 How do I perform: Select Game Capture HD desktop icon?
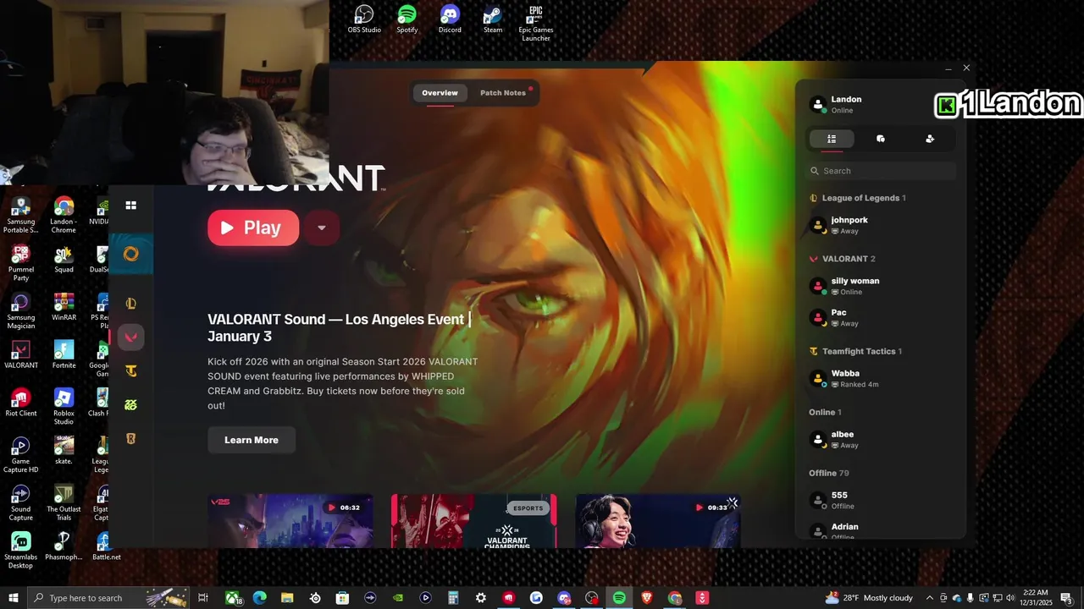click(x=20, y=454)
